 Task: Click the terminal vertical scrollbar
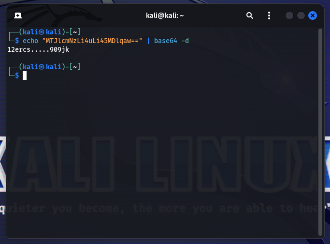point(320,132)
